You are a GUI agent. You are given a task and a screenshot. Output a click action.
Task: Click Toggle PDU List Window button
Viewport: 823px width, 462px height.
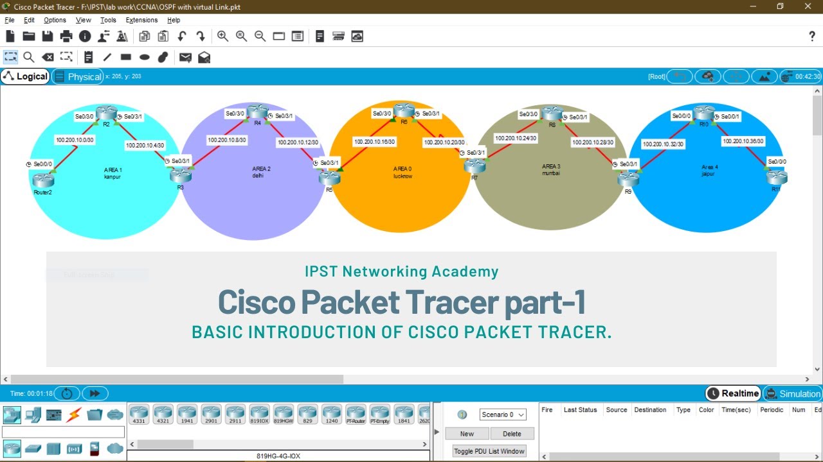[x=489, y=451]
